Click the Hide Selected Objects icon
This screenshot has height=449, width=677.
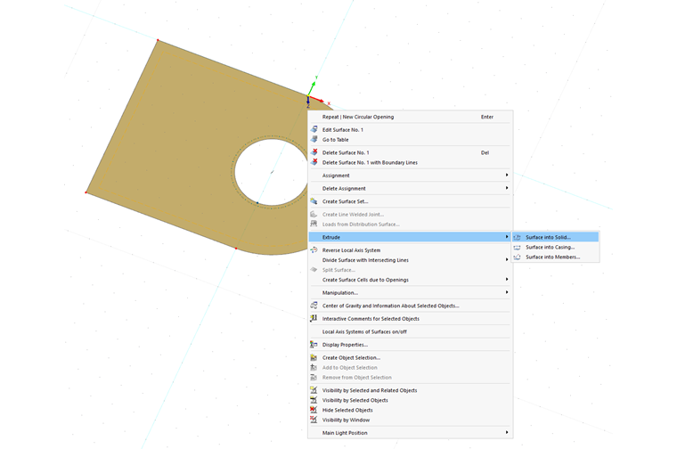point(314,410)
